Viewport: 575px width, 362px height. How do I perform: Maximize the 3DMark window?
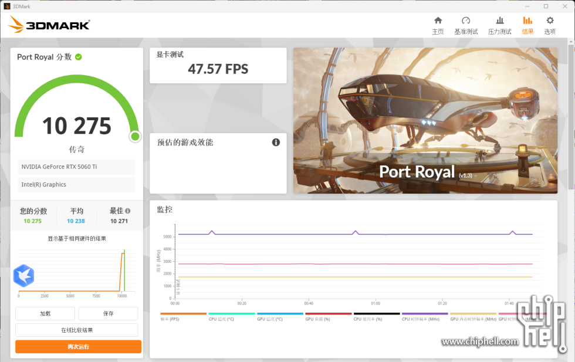546,6
